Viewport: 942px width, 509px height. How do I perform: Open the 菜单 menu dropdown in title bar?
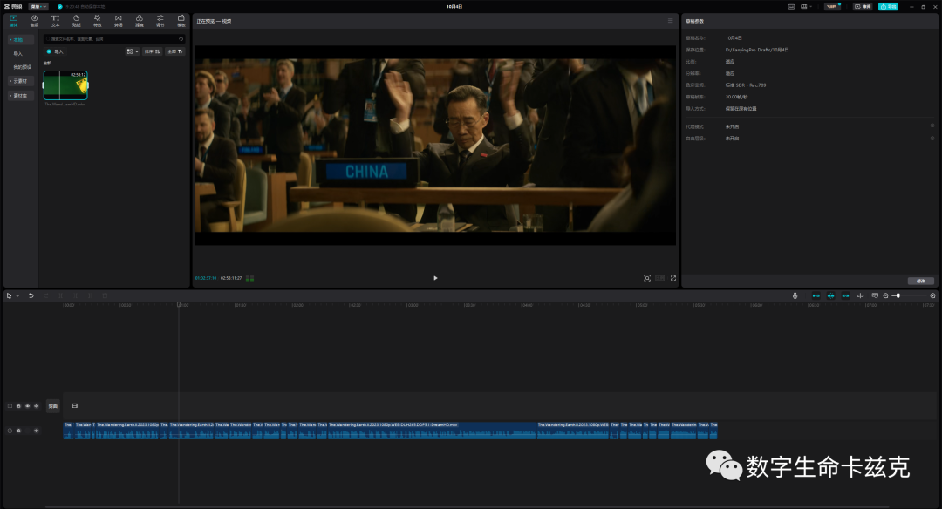pos(38,7)
